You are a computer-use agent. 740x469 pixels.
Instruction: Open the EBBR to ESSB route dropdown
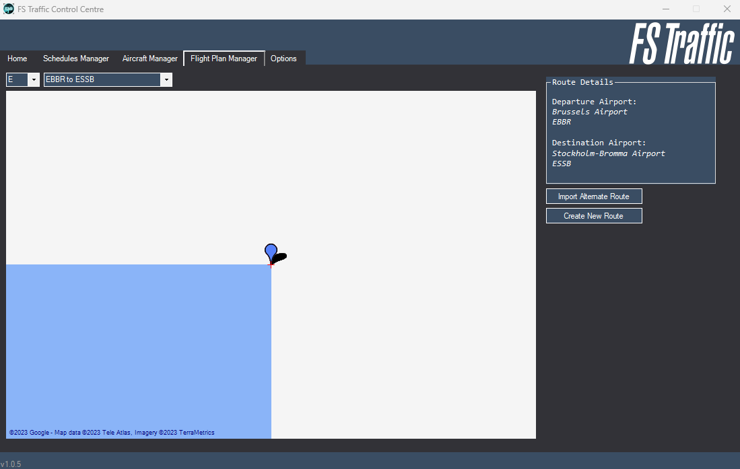point(166,79)
